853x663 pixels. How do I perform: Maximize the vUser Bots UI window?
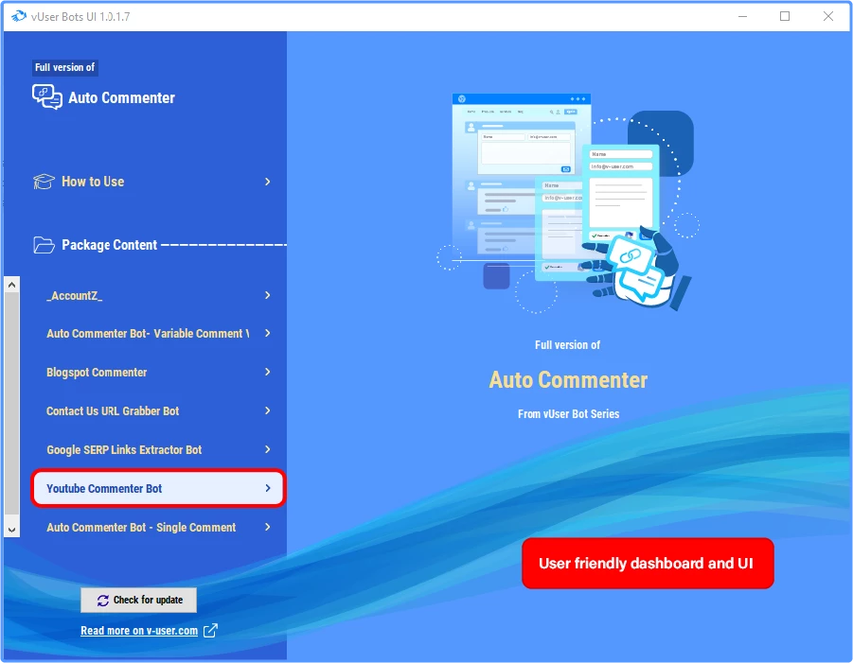(x=785, y=16)
